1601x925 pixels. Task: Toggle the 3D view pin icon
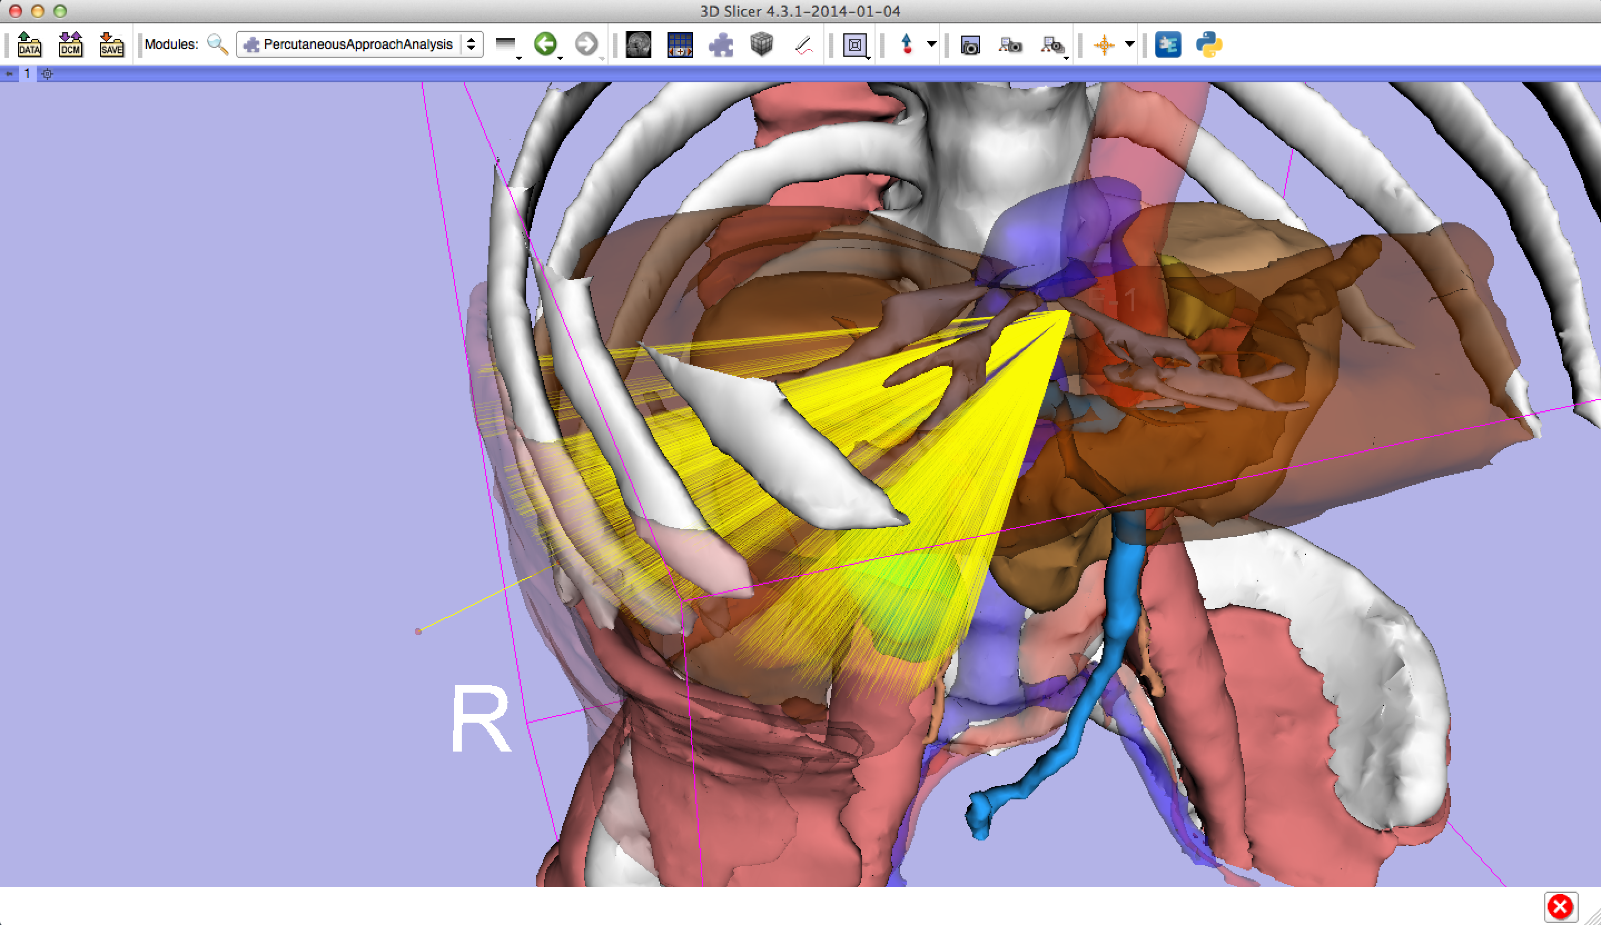9,73
